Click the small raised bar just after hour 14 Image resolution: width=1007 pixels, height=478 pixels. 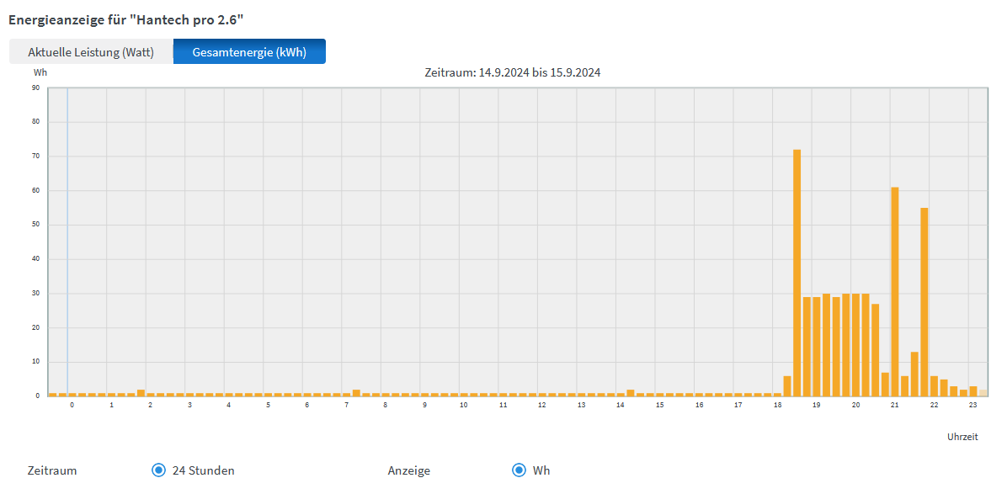[x=631, y=393]
